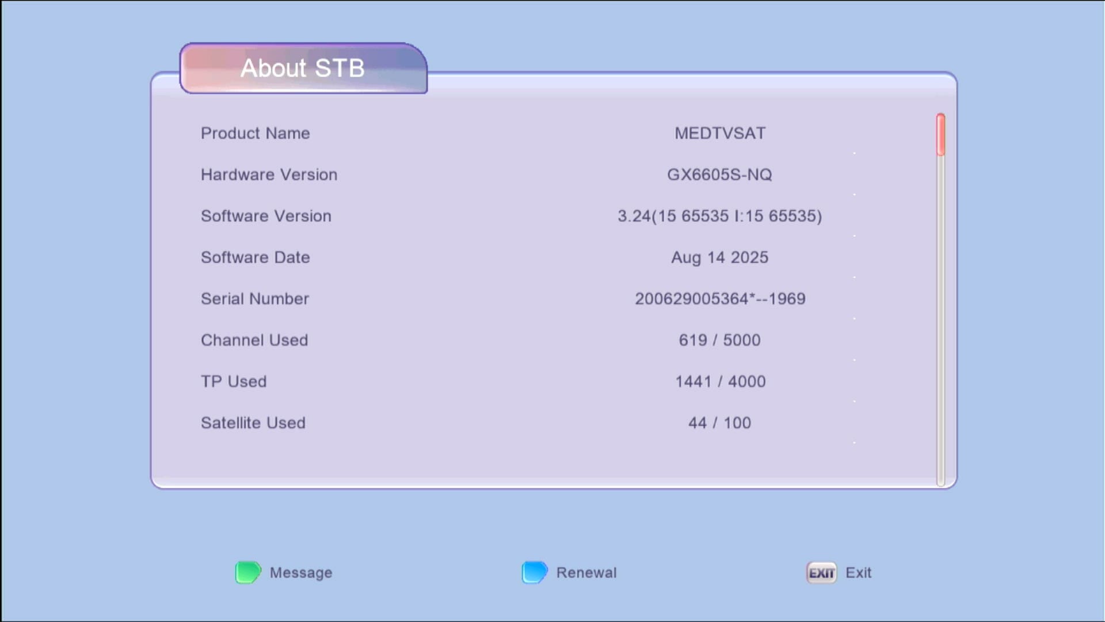The image size is (1105, 622).
Task: Click the Product Name label
Action: point(255,133)
